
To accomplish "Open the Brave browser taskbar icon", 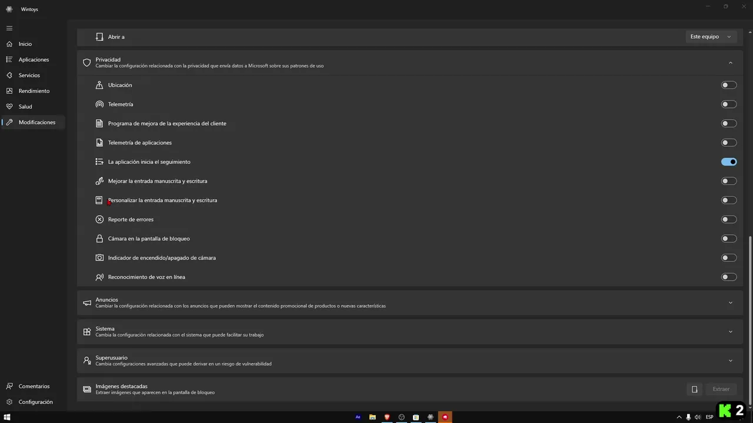I will [387, 417].
